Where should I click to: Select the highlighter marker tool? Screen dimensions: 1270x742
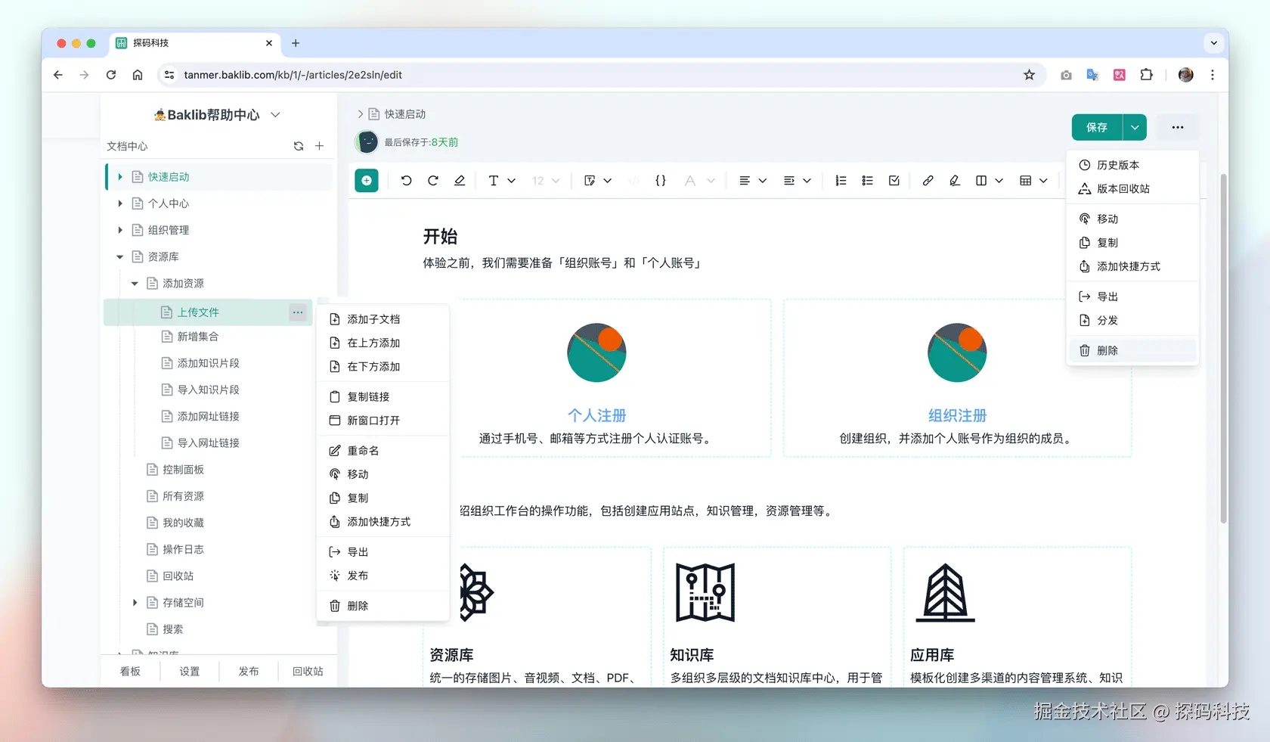pyautogui.click(x=955, y=181)
